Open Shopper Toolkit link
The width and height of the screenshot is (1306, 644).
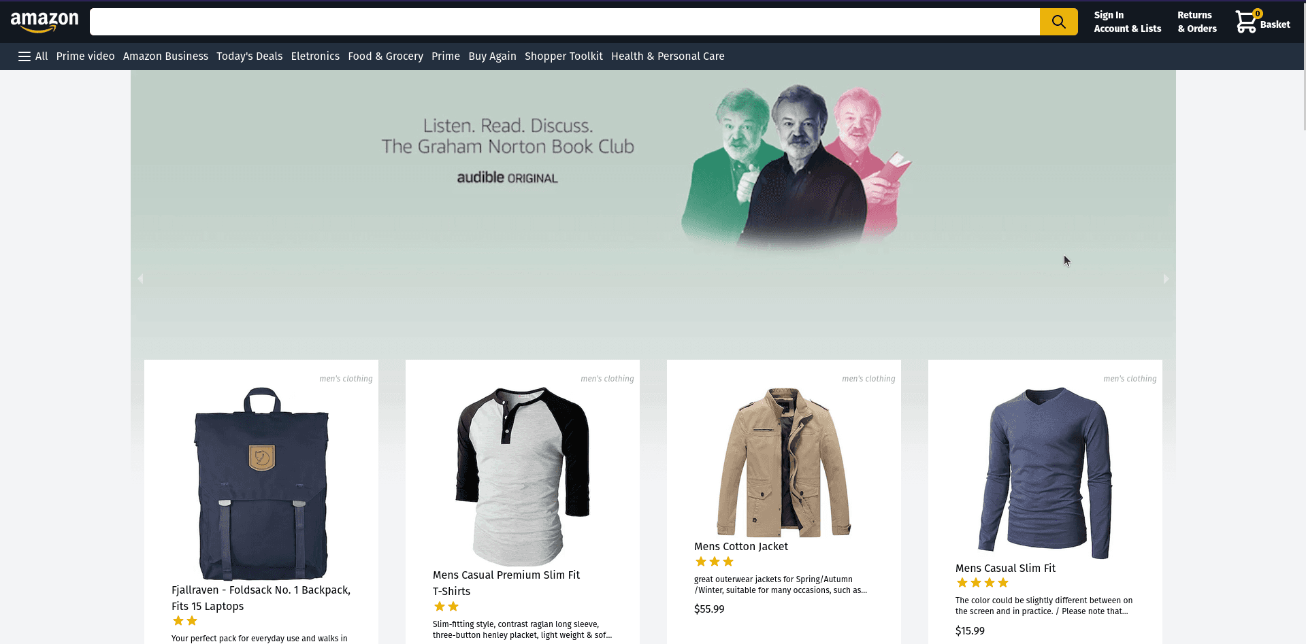pyautogui.click(x=564, y=56)
